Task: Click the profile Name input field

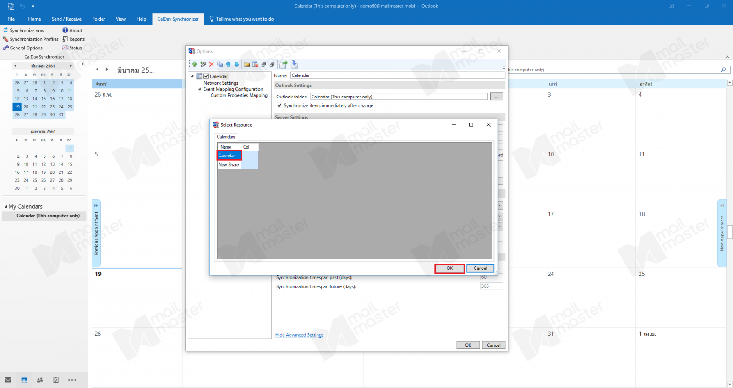Action: (x=398, y=75)
